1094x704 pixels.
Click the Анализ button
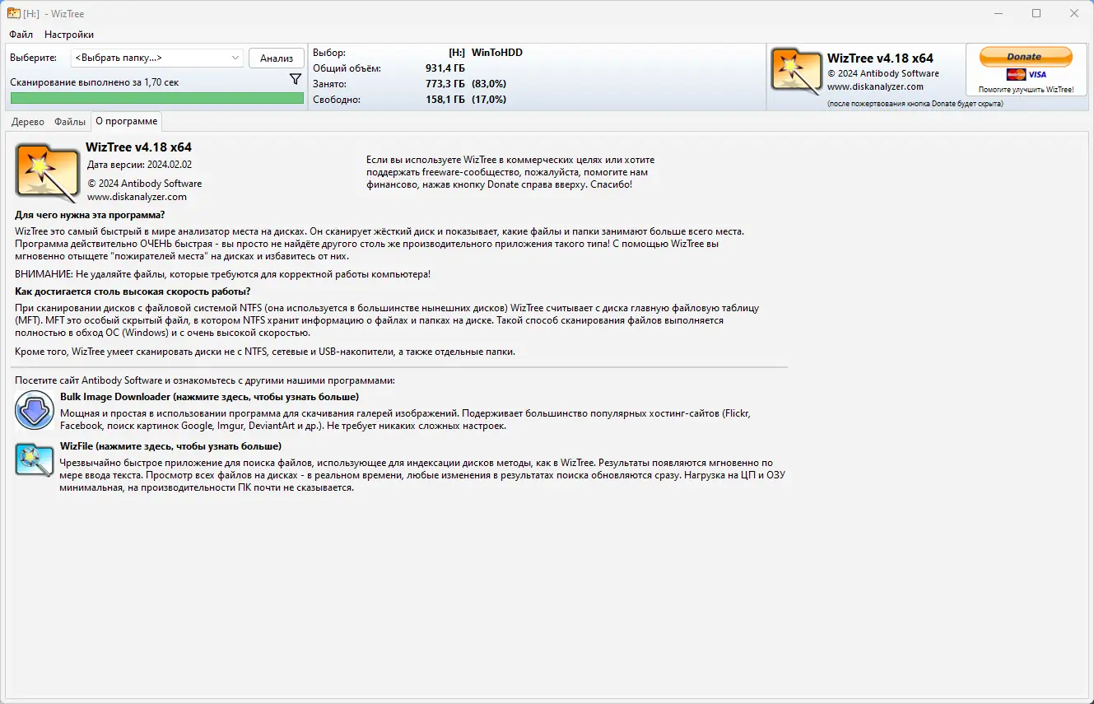(x=277, y=58)
